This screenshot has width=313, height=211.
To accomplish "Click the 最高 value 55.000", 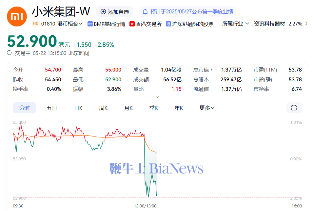I will point(113,70).
